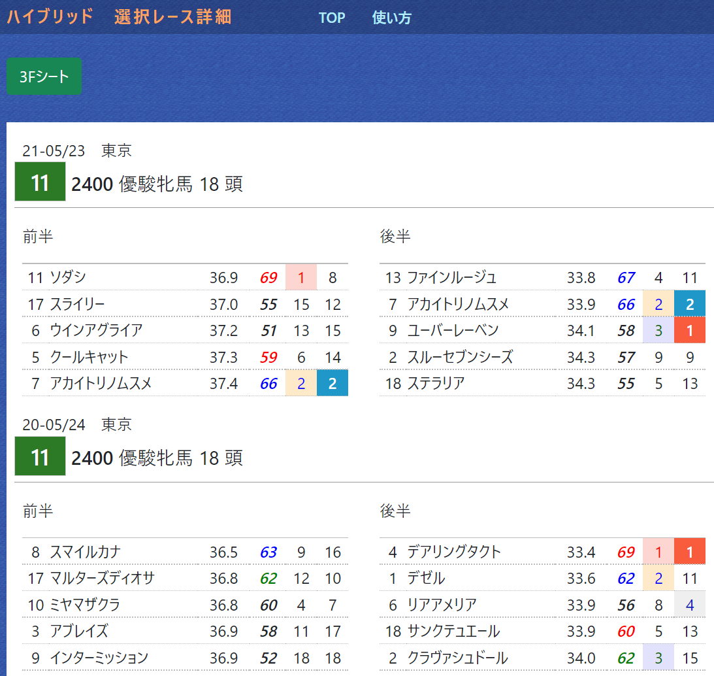Open the TOP navigation link
Image resolution: width=714 pixels, height=676 pixels.
click(331, 18)
